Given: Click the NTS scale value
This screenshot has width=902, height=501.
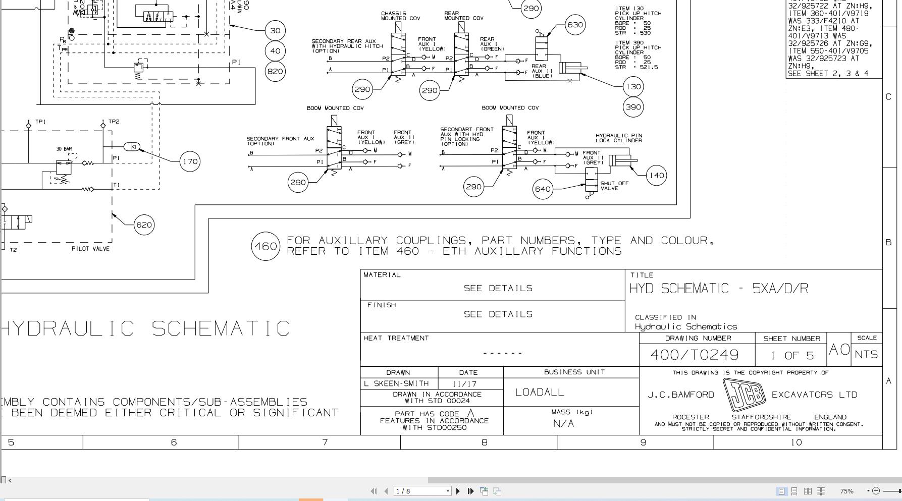Looking at the screenshot, I should pos(866,355).
